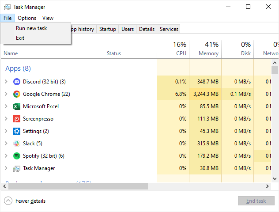Screen dimensions: 279x212
Task: Select Exit in the File menu
Action: 20,38
